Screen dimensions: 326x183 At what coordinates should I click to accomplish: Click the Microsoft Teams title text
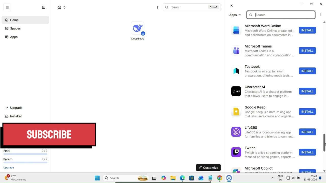258,46
